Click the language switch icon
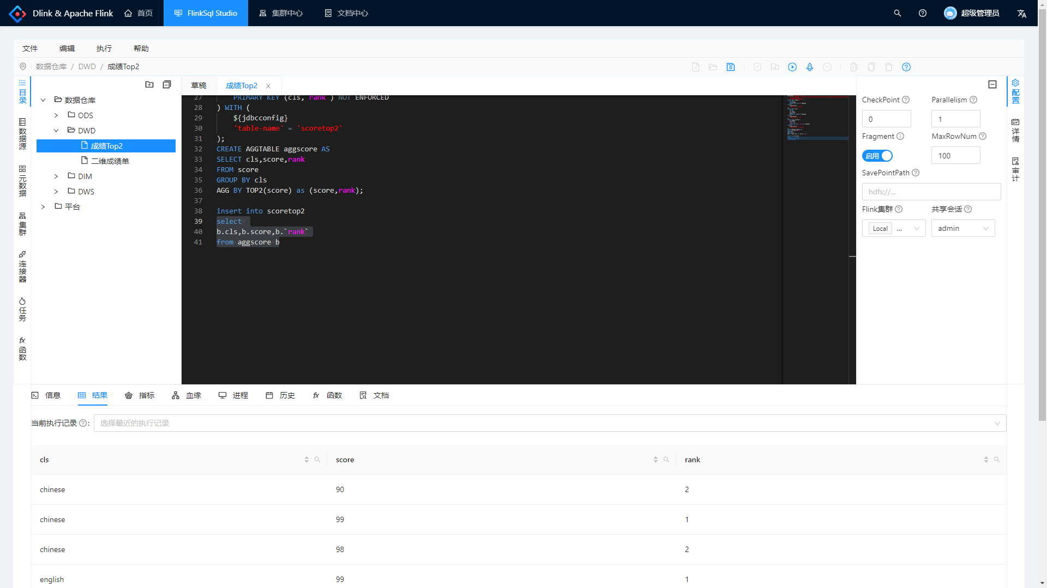 1022,13
